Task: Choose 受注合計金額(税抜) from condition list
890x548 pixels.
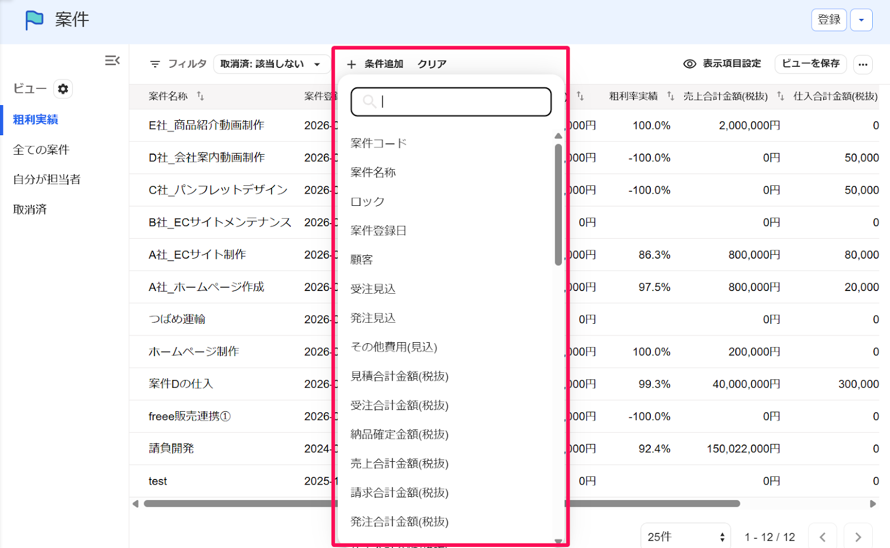Action: pyautogui.click(x=399, y=406)
